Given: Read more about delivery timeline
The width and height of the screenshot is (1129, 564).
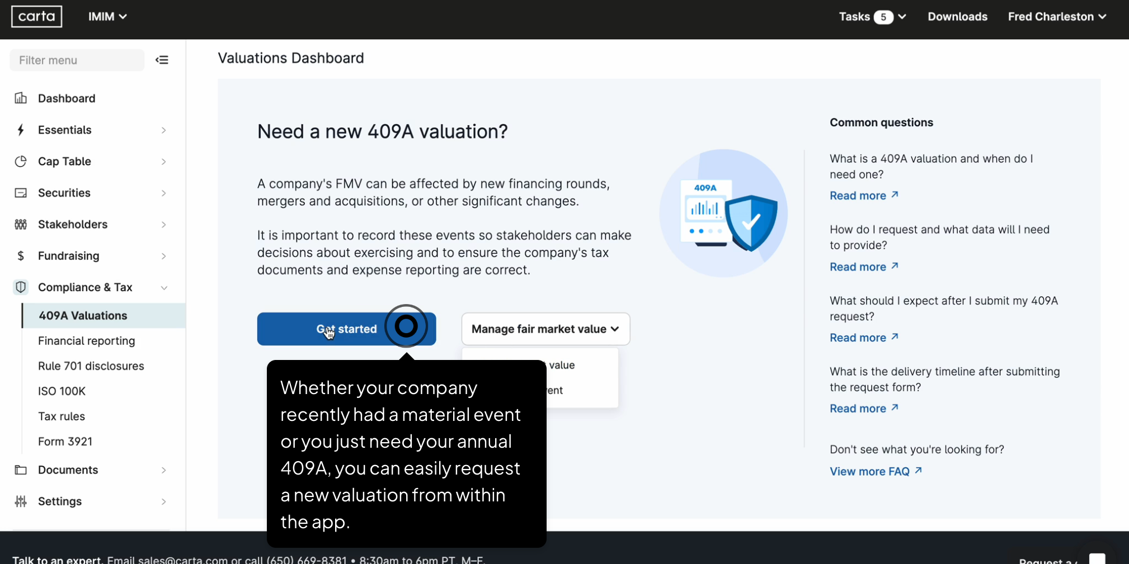Looking at the screenshot, I should pos(864,409).
